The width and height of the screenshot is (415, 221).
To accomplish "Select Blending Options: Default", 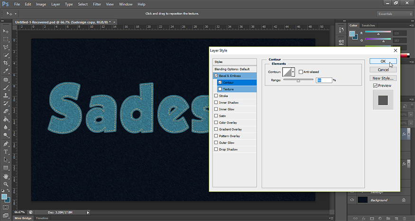I will (235, 69).
